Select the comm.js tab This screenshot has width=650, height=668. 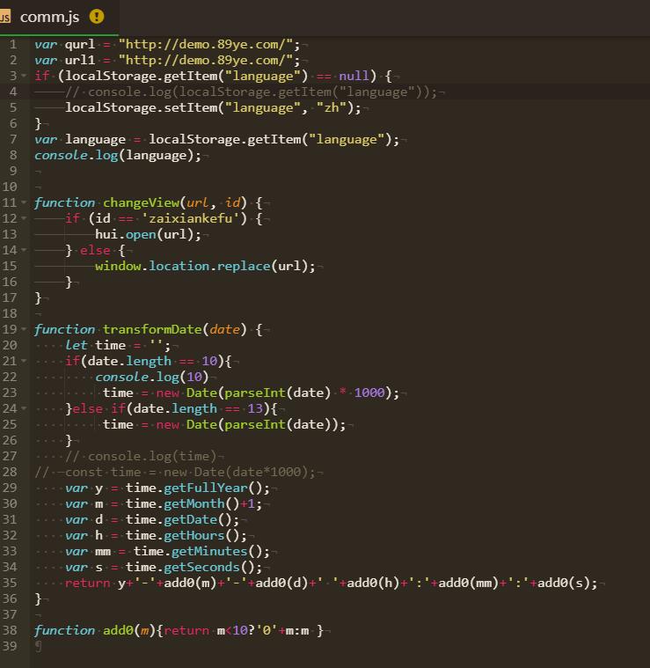click(x=59, y=17)
